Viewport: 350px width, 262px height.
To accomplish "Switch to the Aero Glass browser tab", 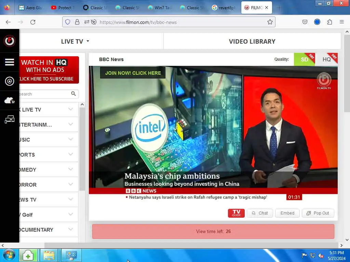I will coord(30,8).
